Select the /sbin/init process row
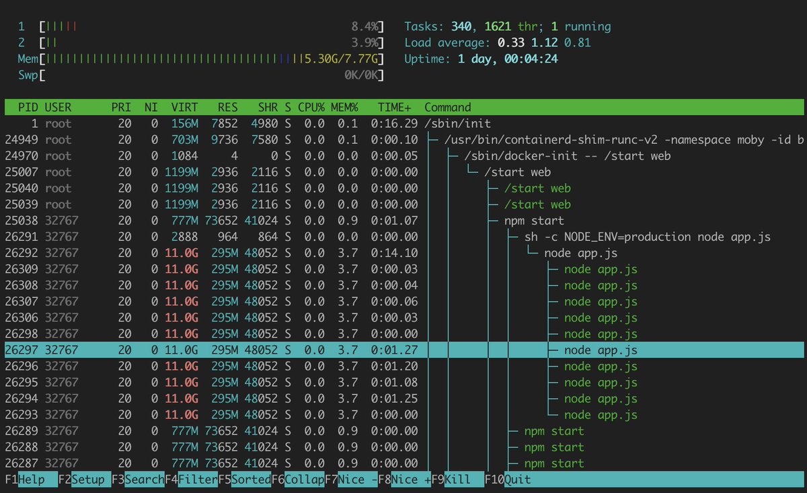Image resolution: width=807 pixels, height=493 pixels. tap(404, 124)
